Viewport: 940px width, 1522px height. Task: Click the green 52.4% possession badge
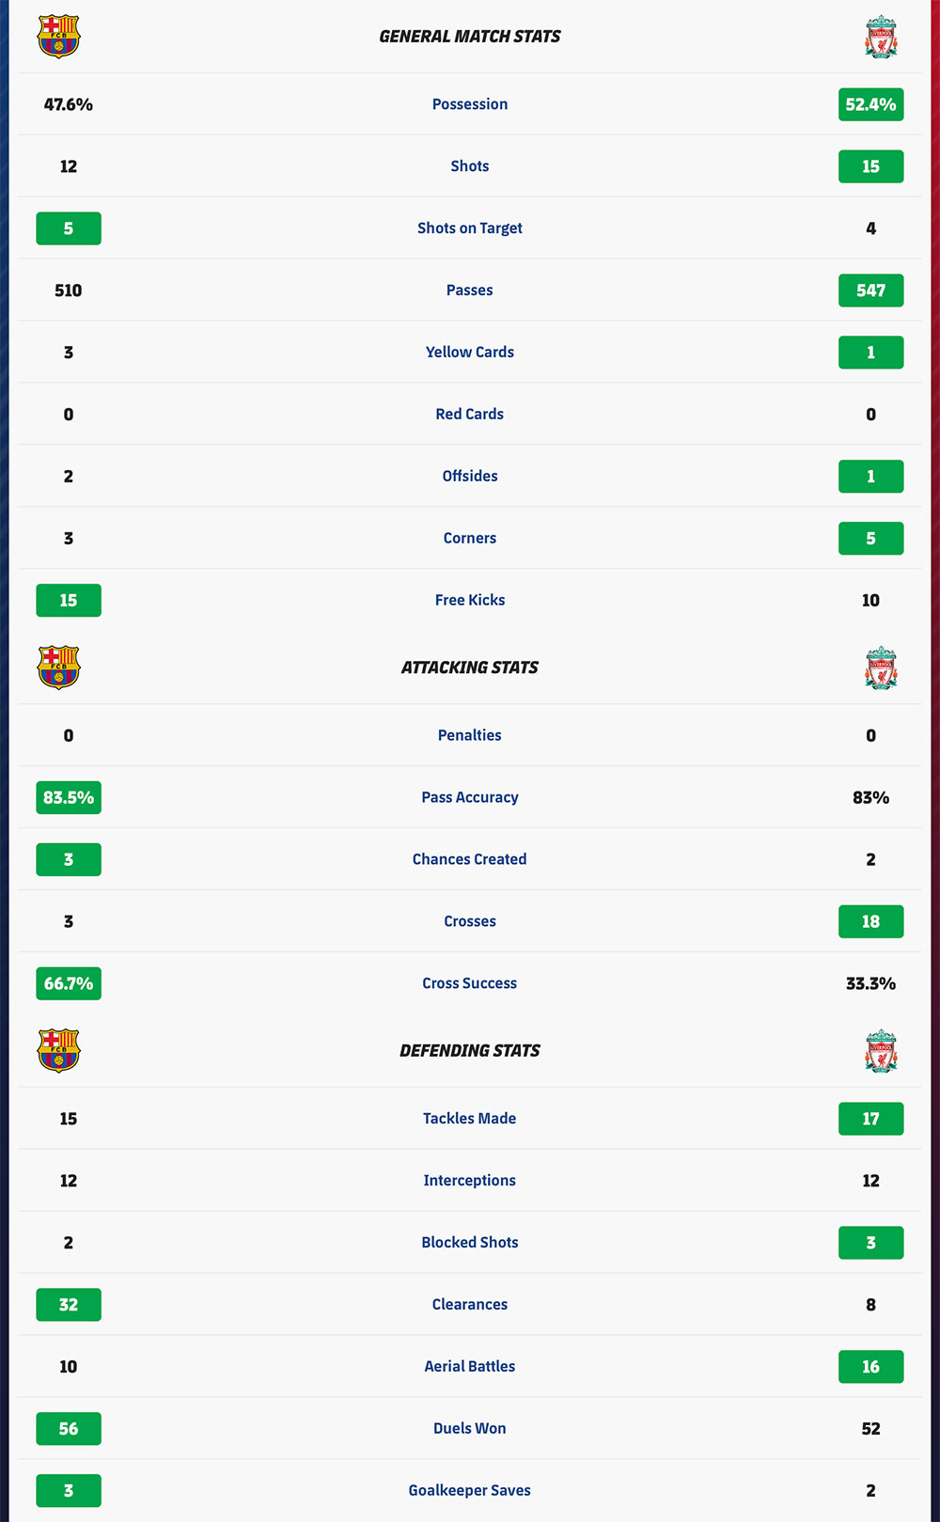point(871,104)
